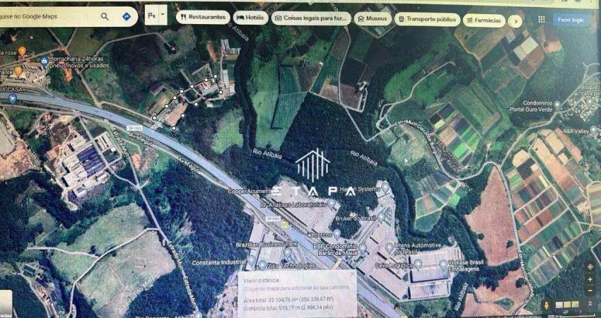This screenshot has height=318, width=601.
Task: Click the Borracharia 24horas map pin
Action: pos(45,61)
